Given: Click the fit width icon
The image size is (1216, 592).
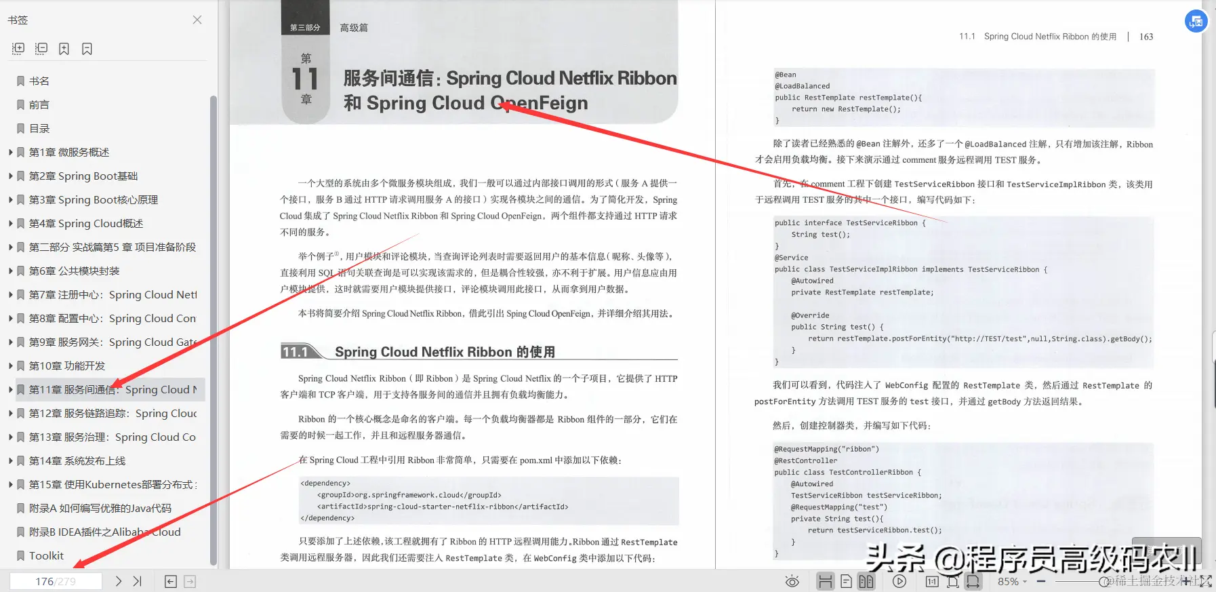Looking at the screenshot, I should coord(973,581).
